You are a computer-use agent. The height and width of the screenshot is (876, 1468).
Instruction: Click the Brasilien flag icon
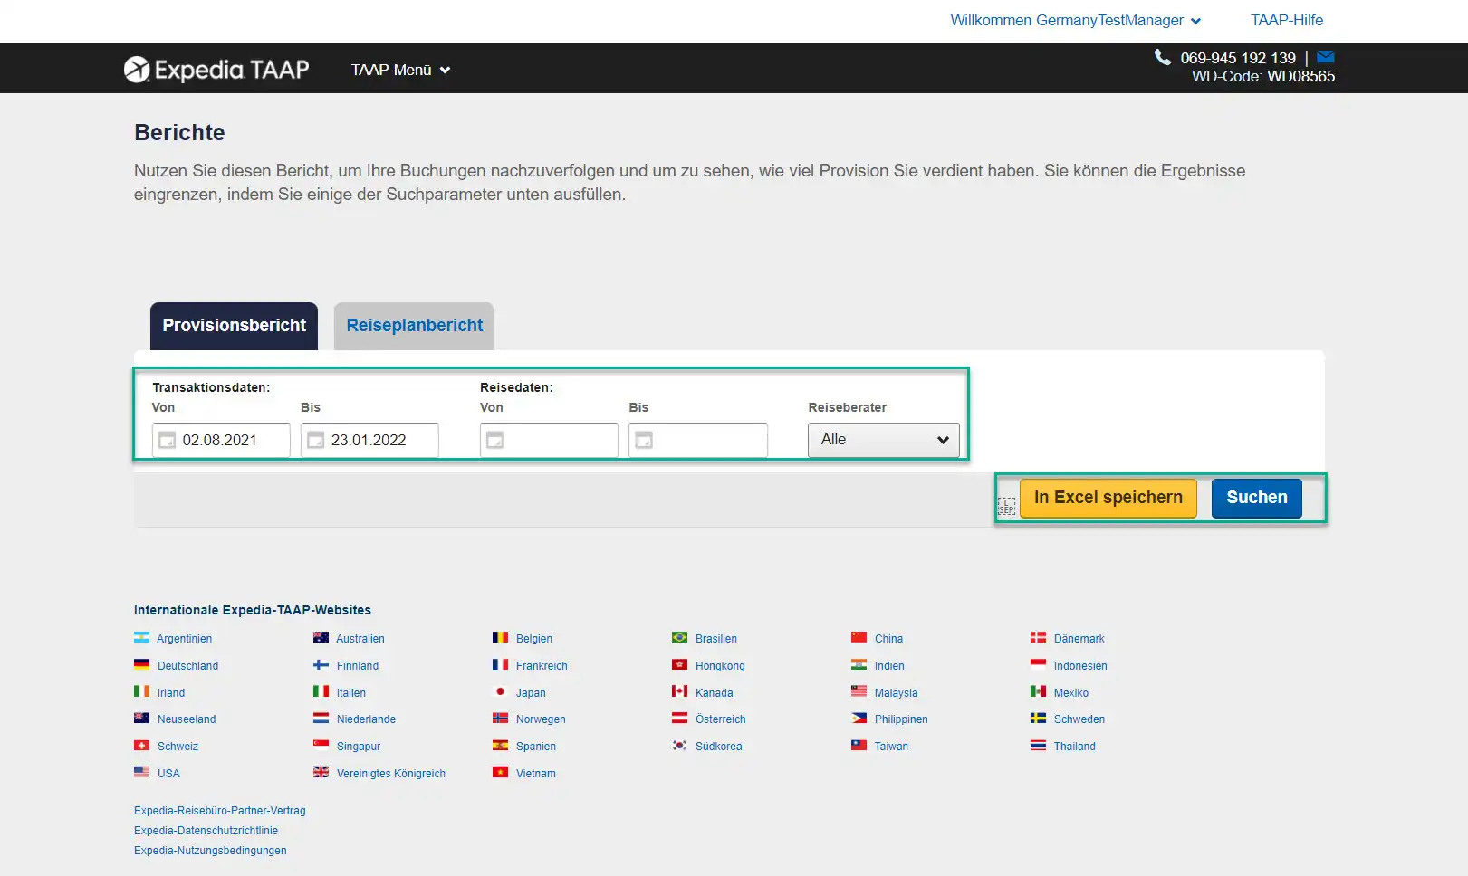[x=679, y=637]
